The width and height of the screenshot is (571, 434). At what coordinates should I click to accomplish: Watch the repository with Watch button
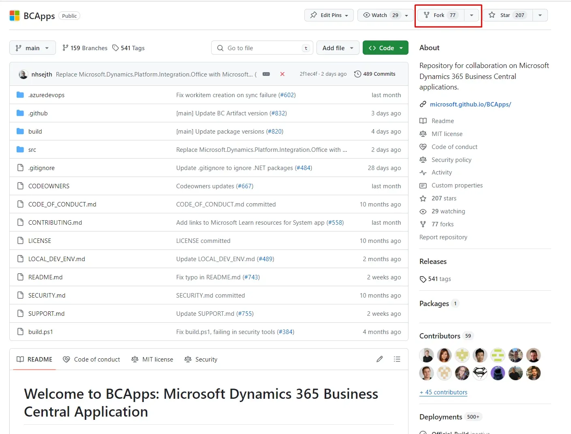point(385,15)
